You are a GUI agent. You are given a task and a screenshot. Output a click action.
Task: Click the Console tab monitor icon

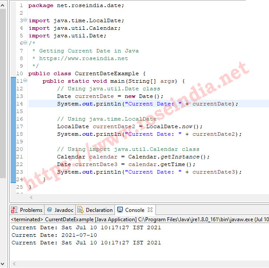pyautogui.click(x=120, y=210)
